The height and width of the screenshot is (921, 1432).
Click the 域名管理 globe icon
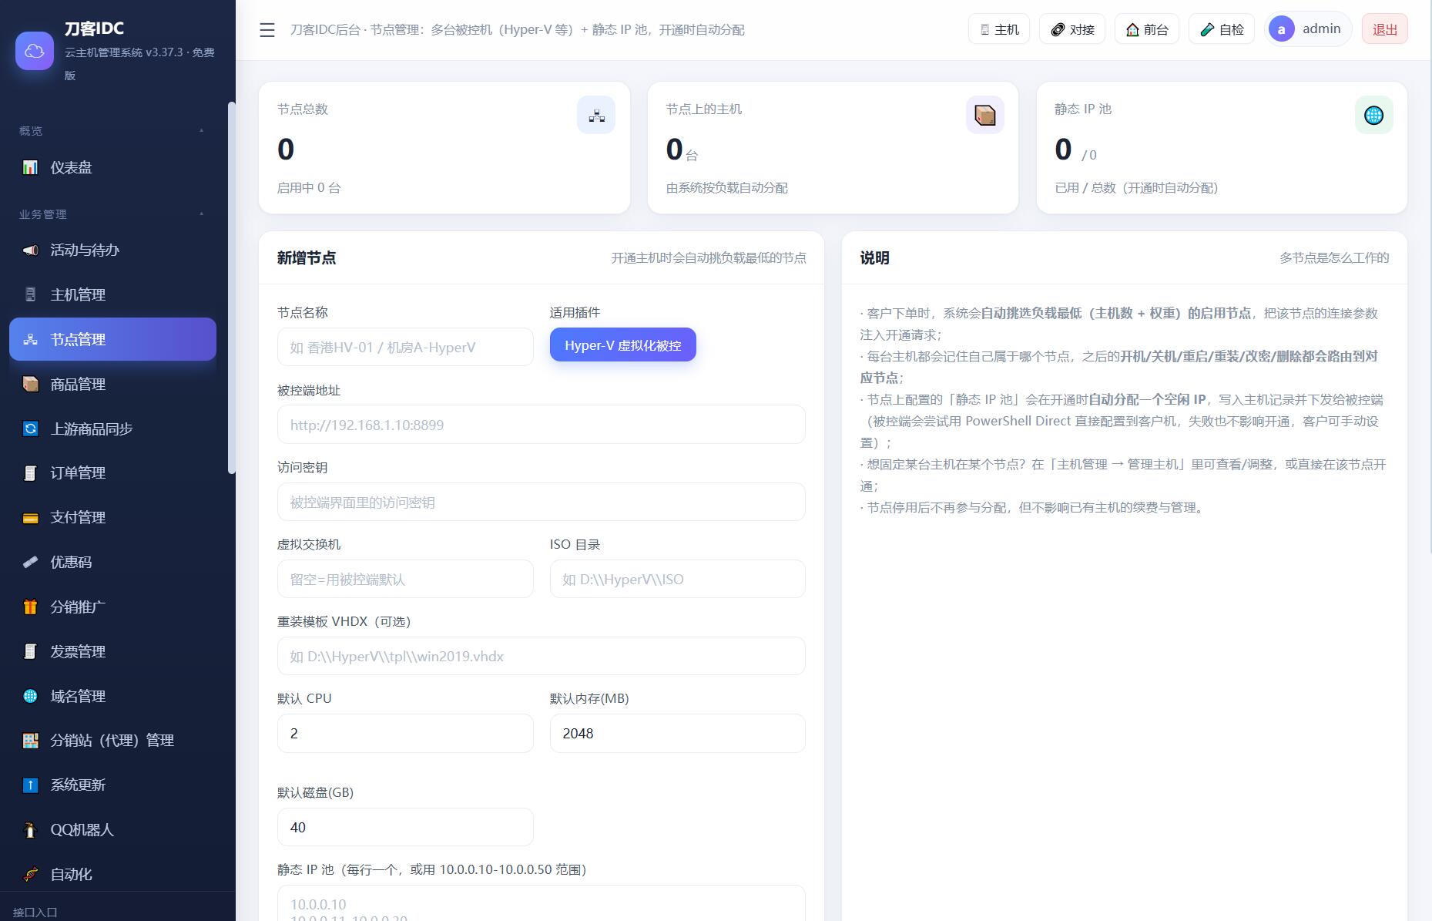tap(30, 696)
